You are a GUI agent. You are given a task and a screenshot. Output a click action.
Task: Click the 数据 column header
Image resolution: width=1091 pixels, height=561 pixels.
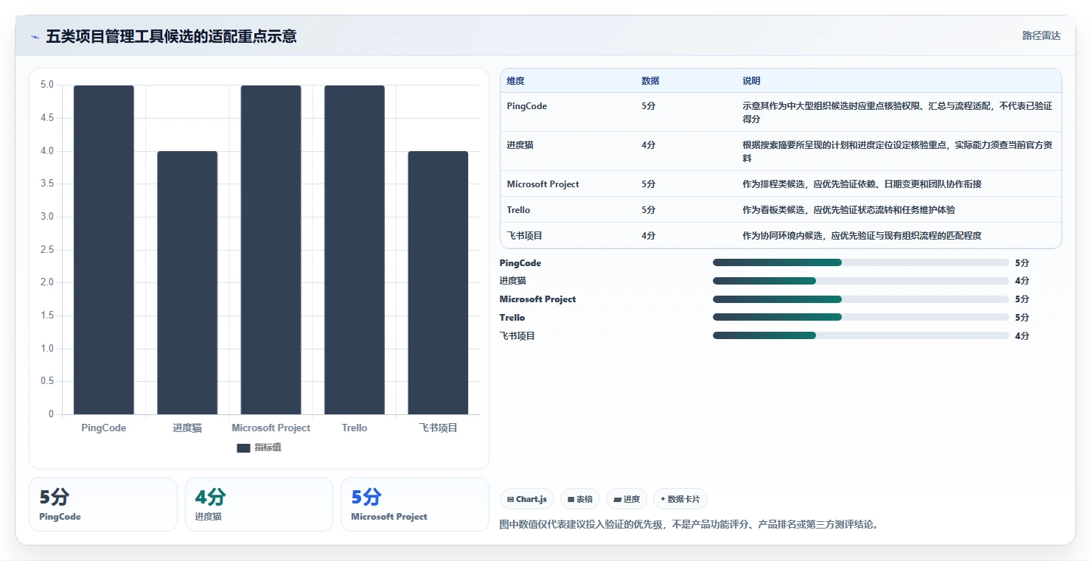(650, 81)
